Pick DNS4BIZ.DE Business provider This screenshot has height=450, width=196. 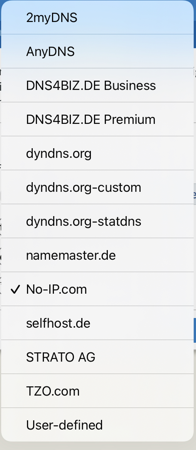tap(97, 85)
